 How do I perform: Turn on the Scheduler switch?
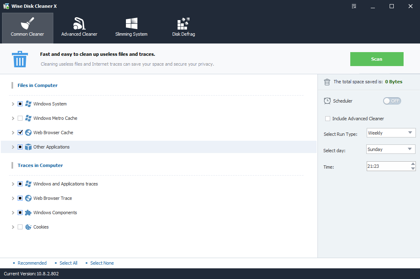click(x=392, y=101)
